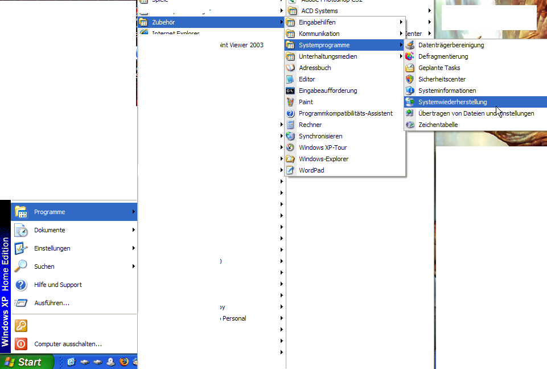Image resolution: width=547 pixels, height=369 pixels.
Task: Expand Zubehör submenu arrow
Action: point(282,22)
